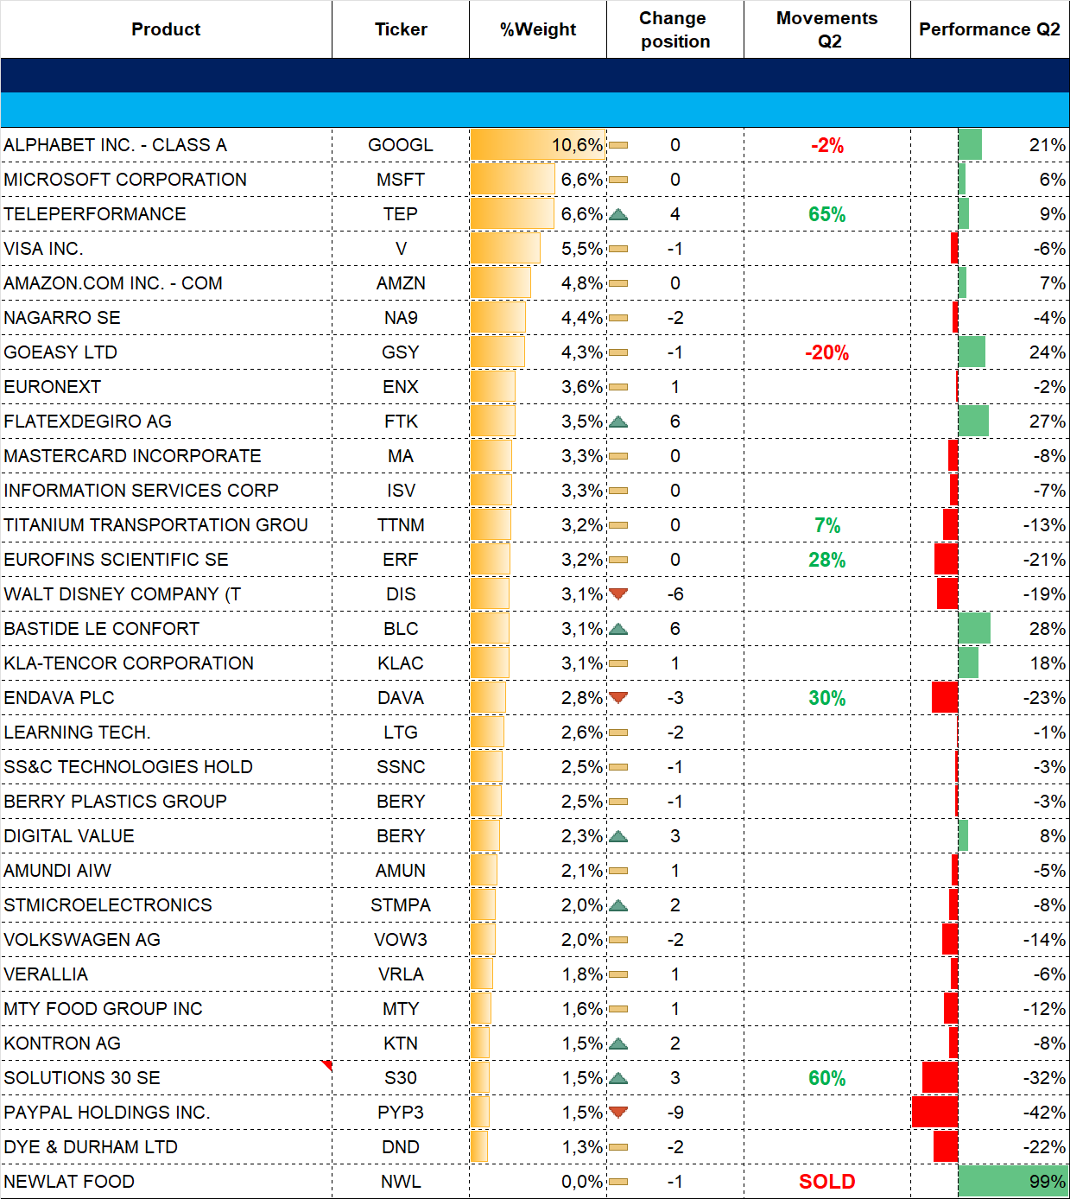
Task: Click the green up arrow in FLATEXDEGIRO AG row
Action: click(618, 422)
